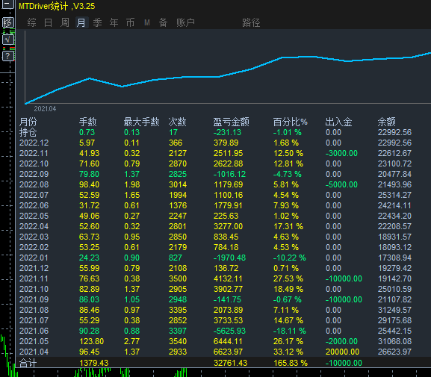Select the 2022.12 month row

coord(216,143)
